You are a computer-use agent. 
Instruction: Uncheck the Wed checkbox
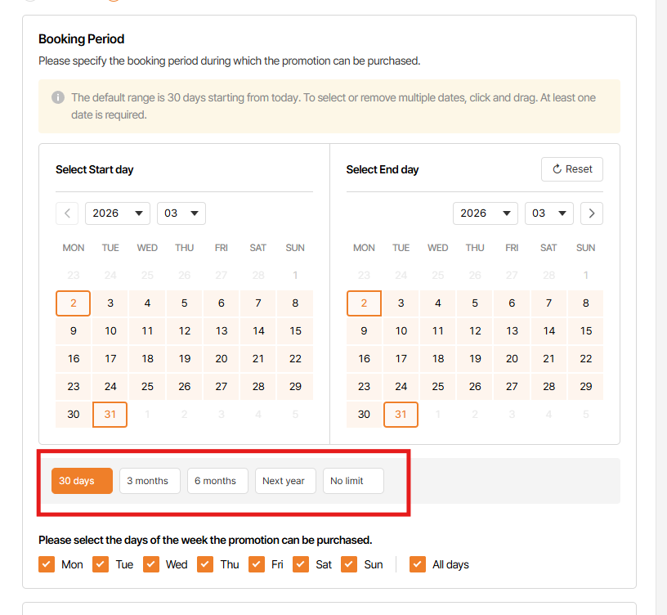coord(152,564)
